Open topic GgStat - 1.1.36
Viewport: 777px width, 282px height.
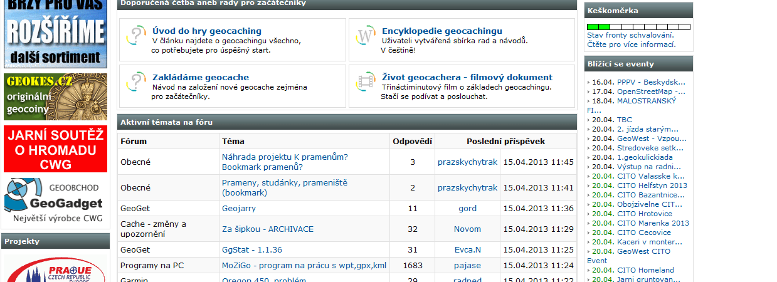coord(252,249)
